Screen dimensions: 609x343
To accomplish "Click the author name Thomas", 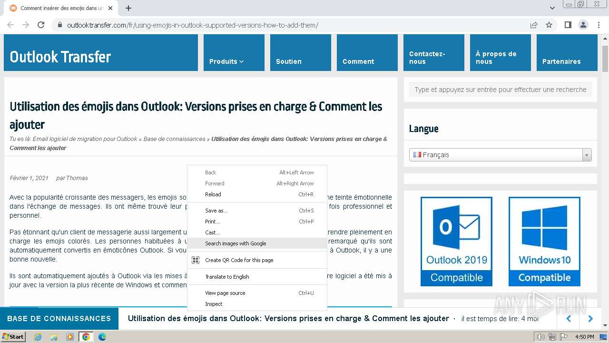I will (77, 178).
